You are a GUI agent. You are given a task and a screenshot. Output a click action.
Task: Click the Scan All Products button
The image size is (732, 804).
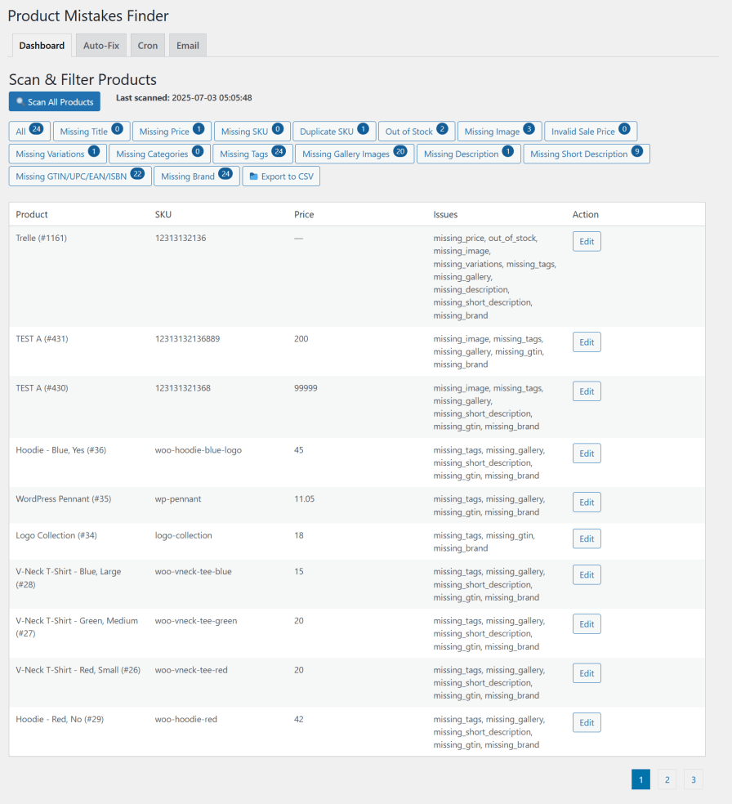[x=54, y=101]
